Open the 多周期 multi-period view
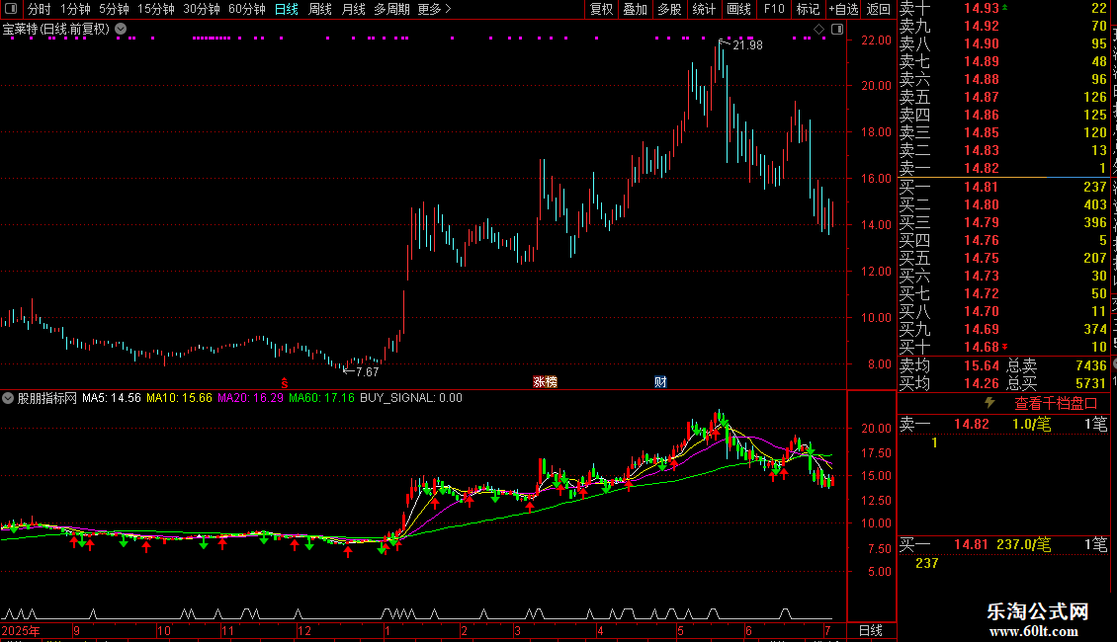This screenshot has width=1117, height=642. click(391, 9)
